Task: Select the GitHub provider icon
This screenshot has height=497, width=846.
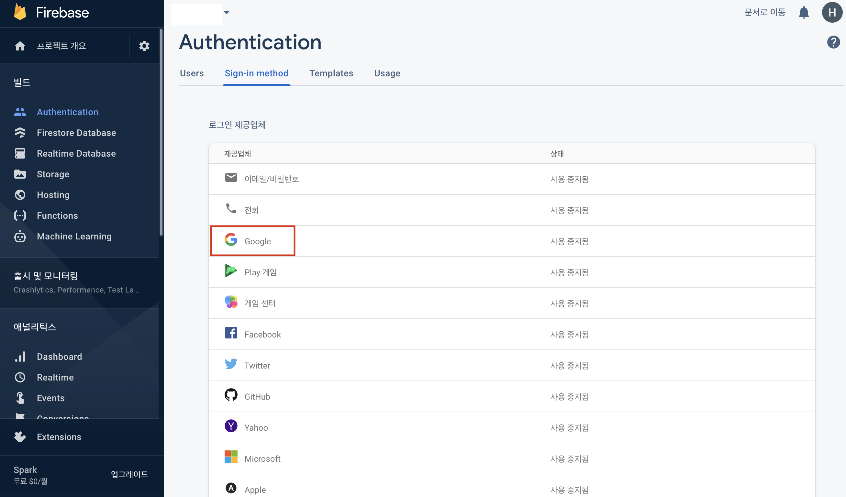Action: 231,395
